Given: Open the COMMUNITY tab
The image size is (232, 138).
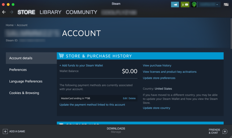Looking at the screenshot, I should (81, 12).
